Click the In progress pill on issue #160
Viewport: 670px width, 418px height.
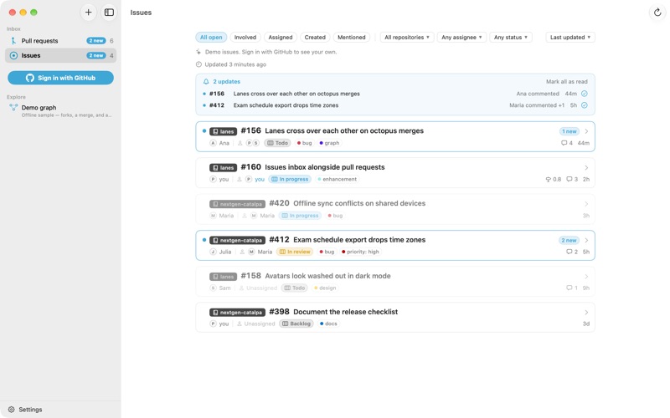290,179
